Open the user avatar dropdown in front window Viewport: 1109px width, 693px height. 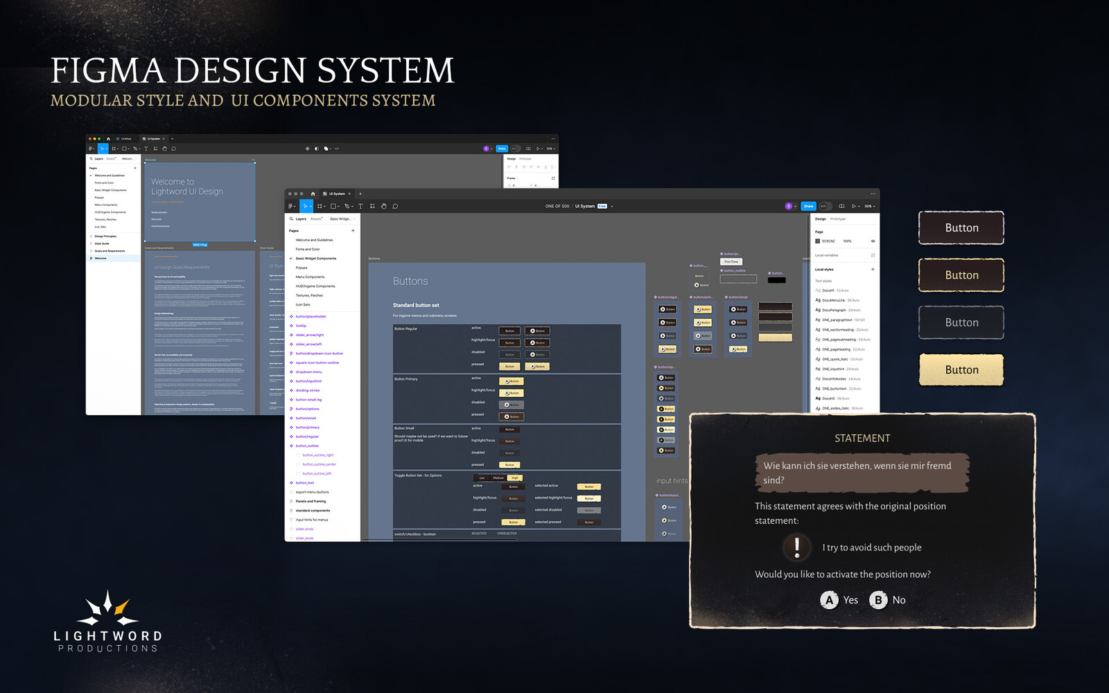[x=790, y=206]
